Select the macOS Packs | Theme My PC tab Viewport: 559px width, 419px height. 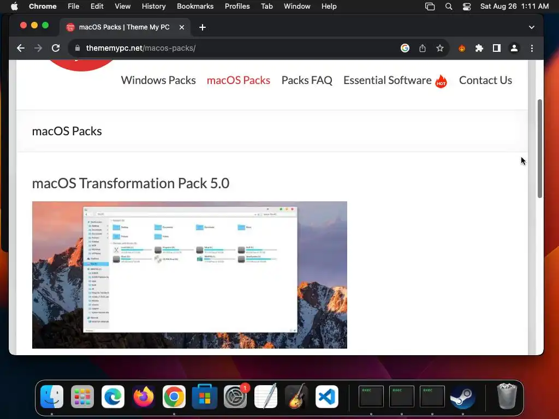coord(124,27)
